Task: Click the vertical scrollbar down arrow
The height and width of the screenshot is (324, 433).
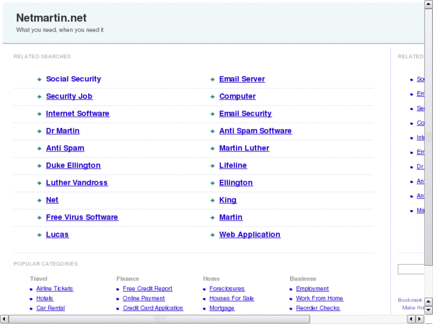Action: (x=428, y=309)
